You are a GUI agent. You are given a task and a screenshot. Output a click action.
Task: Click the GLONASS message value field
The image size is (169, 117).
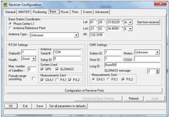(151, 71)
